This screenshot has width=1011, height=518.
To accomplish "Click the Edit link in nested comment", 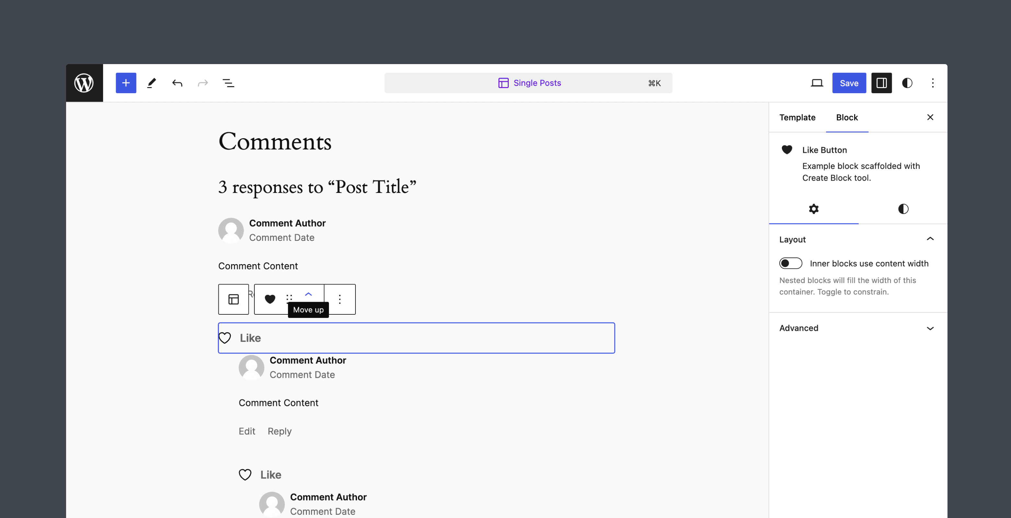I will [x=247, y=431].
